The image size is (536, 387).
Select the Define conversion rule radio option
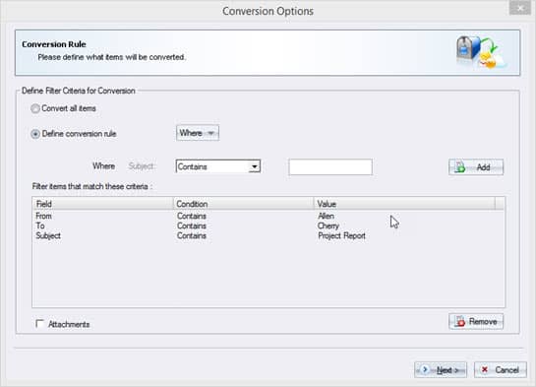tap(35, 134)
